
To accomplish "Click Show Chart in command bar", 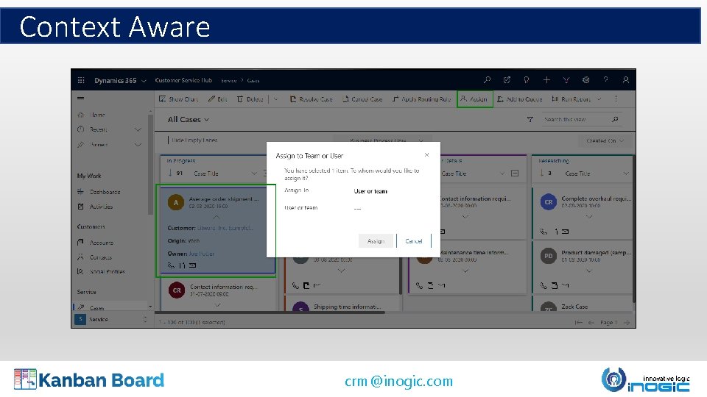I will click(x=178, y=99).
